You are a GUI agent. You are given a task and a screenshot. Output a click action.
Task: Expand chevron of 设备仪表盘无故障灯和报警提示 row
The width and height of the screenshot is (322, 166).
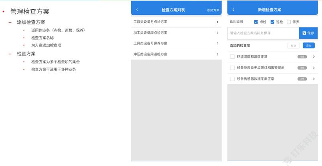(314, 68)
